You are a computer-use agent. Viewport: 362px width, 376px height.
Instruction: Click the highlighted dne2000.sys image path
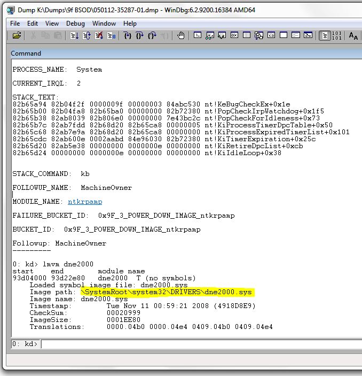(168, 292)
